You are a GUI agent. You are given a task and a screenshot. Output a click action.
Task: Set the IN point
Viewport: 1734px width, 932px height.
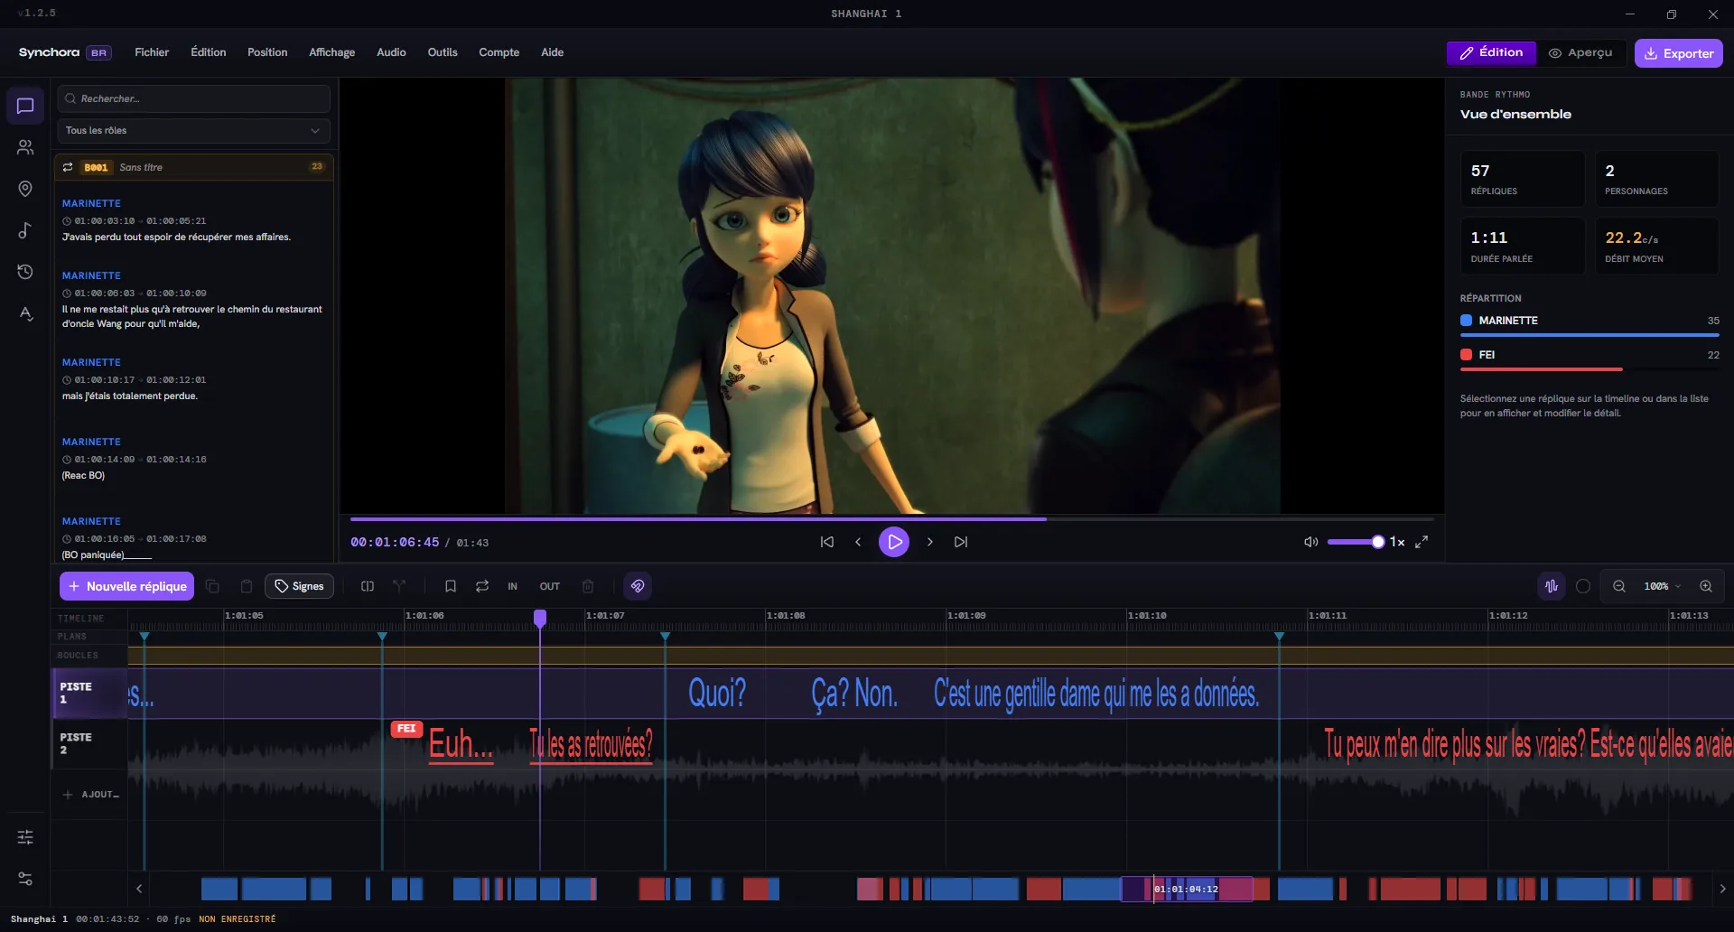tap(512, 586)
